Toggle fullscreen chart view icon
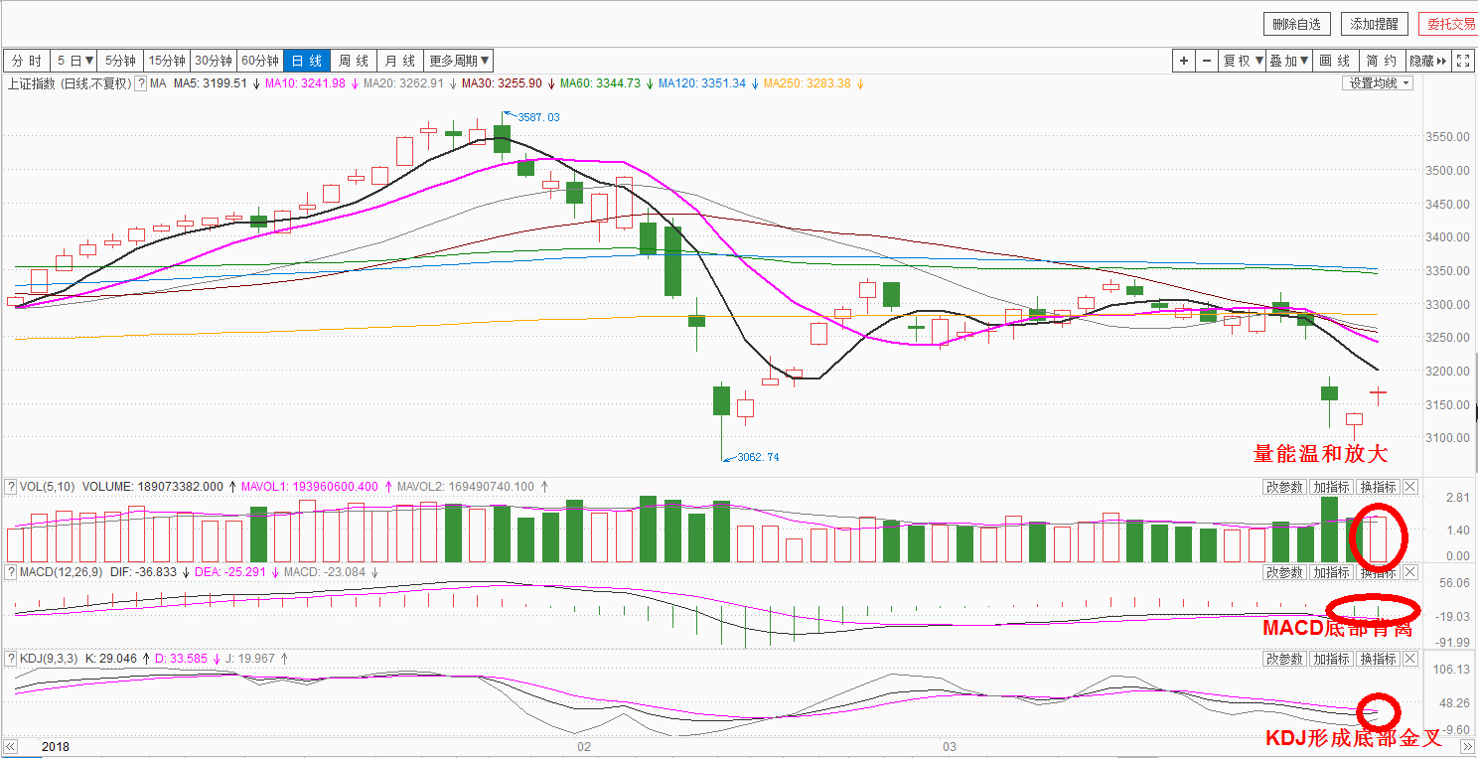 point(1463,61)
